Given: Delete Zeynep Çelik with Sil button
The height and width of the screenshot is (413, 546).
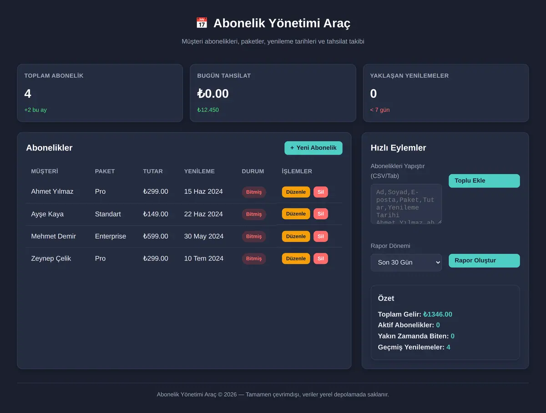Looking at the screenshot, I should point(321,258).
